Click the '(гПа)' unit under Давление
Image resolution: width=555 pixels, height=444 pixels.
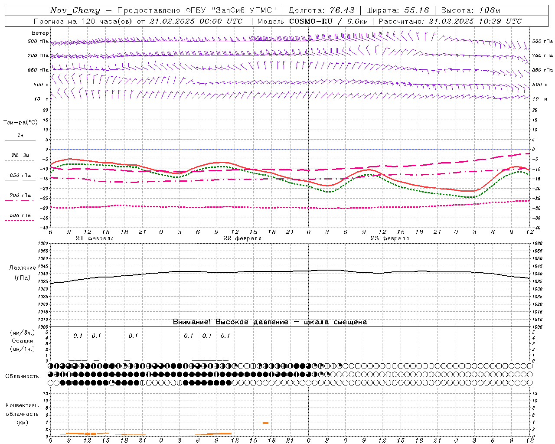[x=23, y=278]
